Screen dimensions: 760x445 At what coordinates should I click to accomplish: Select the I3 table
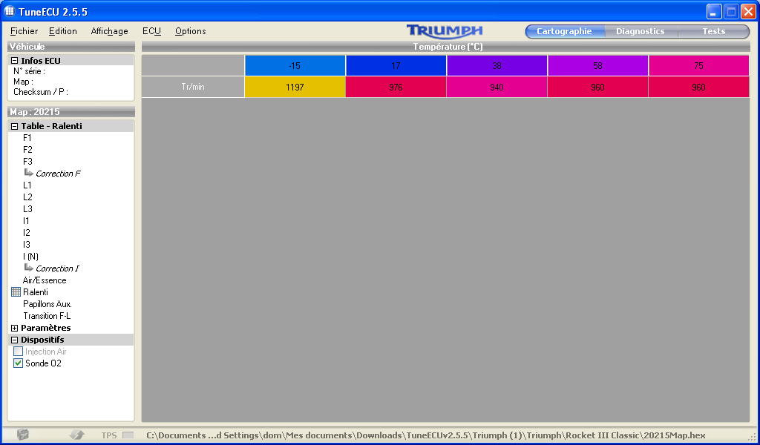click(x=27, y=245)
